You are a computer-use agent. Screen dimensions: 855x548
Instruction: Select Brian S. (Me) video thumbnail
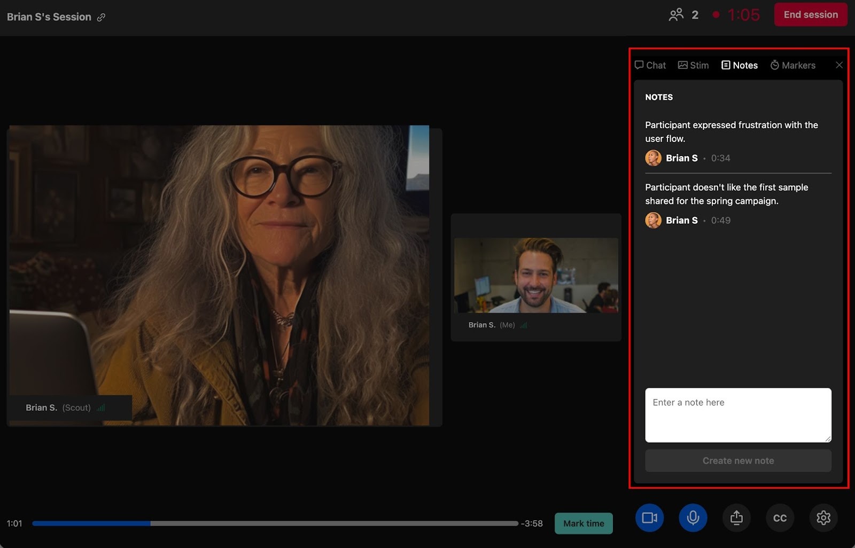tap(536, 275)
